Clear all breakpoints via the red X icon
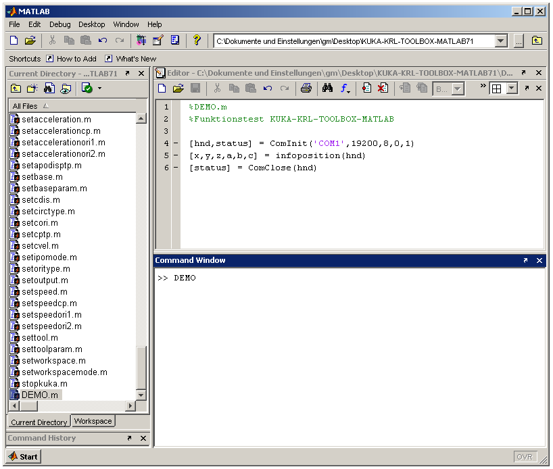Screen dimensions: 553x469 pos(383,89)
